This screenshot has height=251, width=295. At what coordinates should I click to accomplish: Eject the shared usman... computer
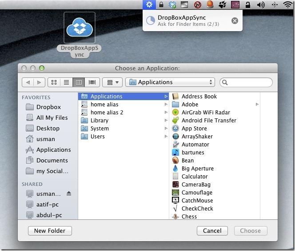click(69, 193)
